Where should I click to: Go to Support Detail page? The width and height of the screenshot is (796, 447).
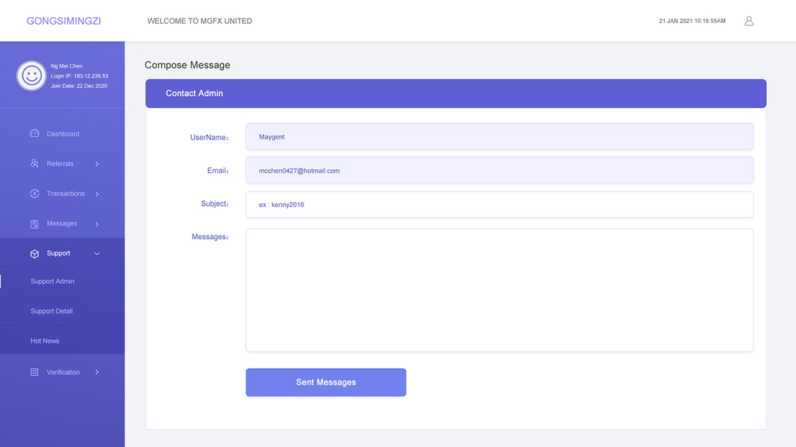51,311
